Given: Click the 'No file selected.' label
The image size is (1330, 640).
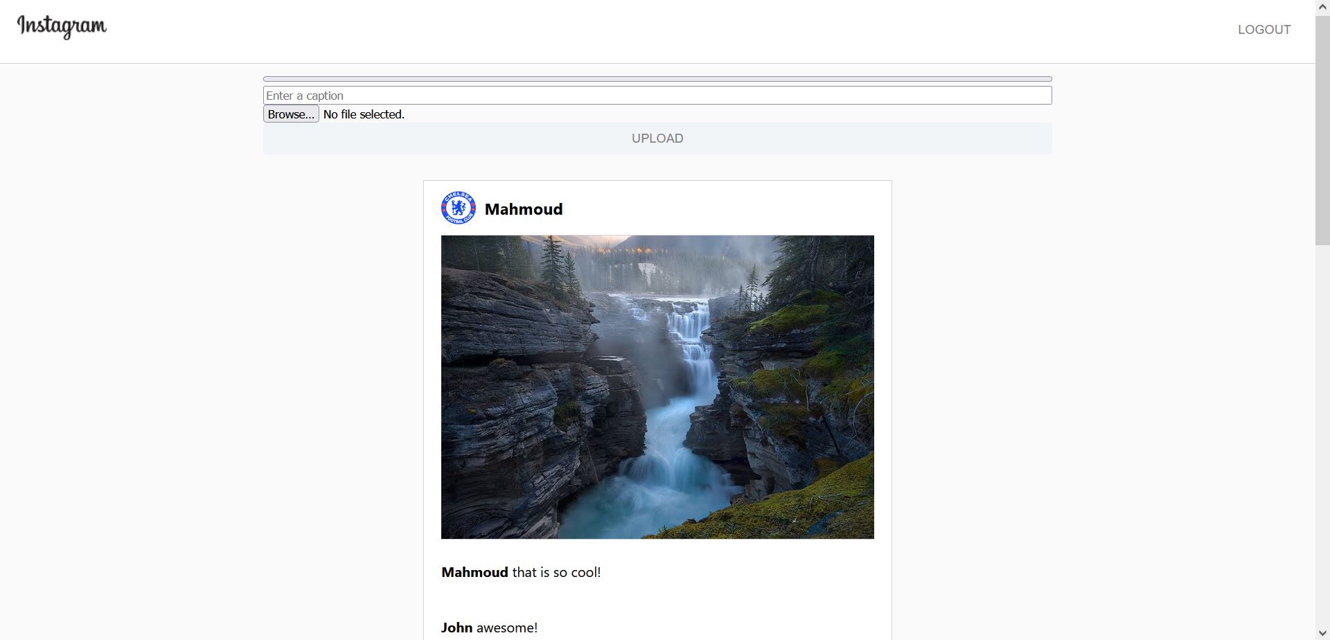Looking at the screenshot, I should (x=364, y=114).
